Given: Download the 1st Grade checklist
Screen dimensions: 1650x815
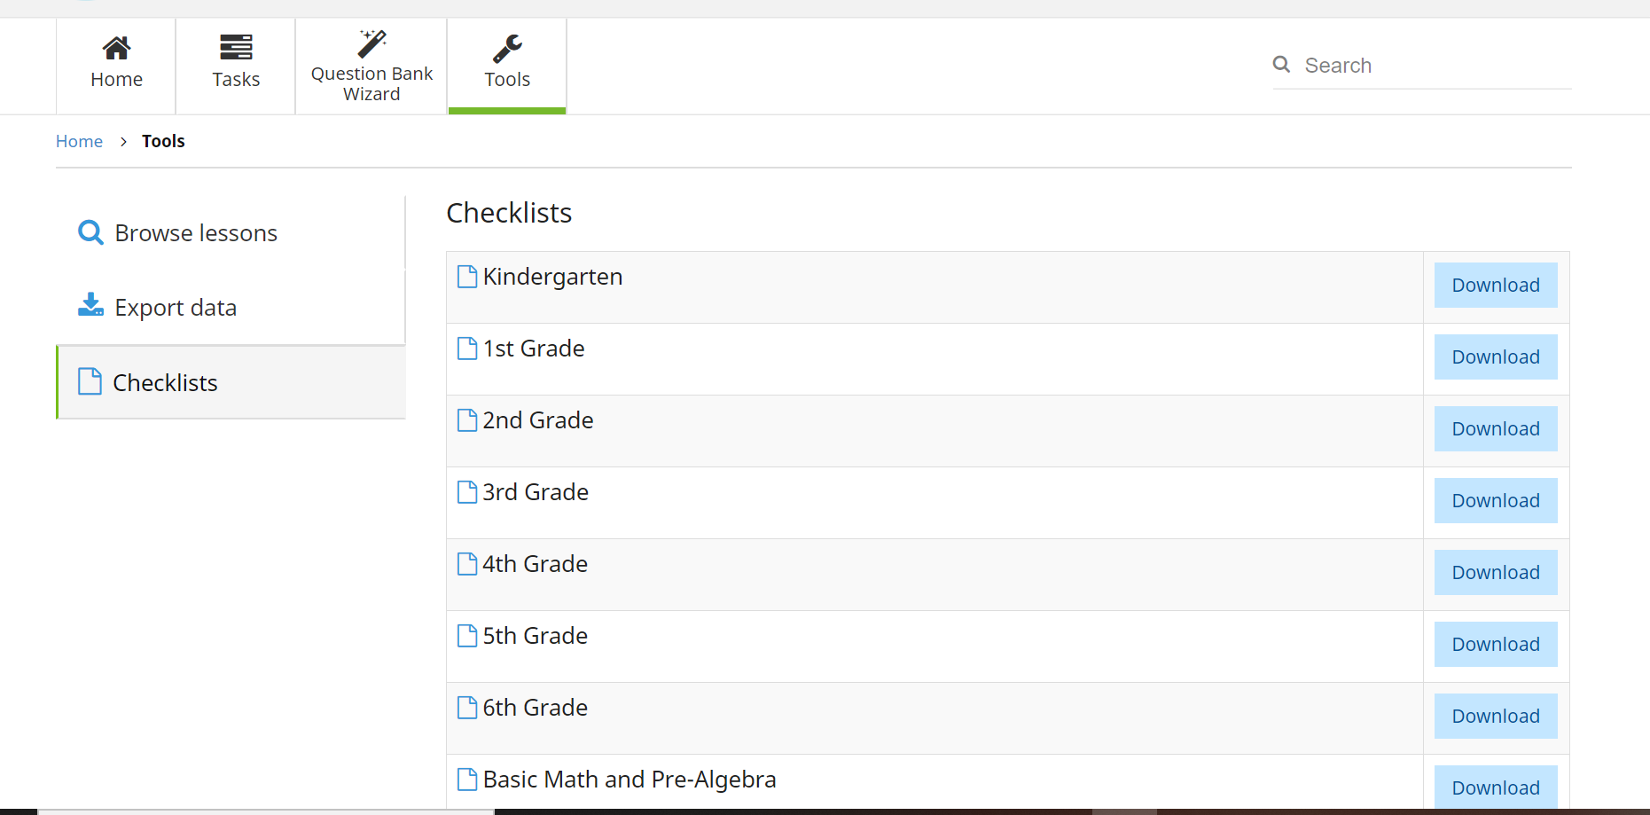Looking at the screenshot, I should [1495, 357].
